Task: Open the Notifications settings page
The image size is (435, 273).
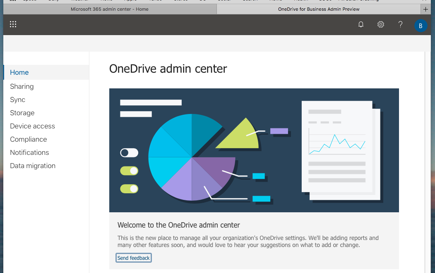Action: (x=29, y=152)
